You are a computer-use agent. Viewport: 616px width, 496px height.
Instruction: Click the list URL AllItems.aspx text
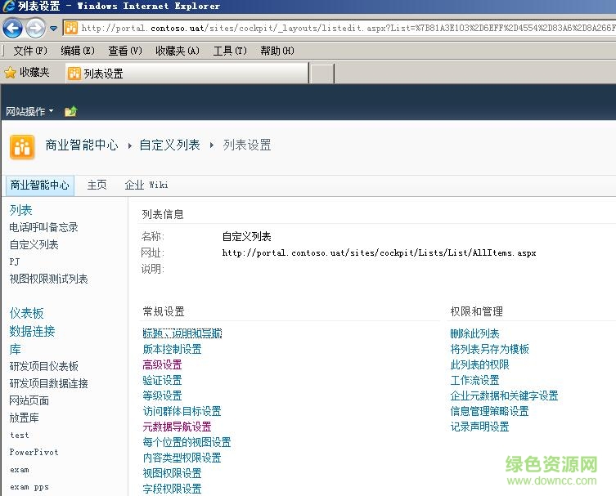click(379, 252)
